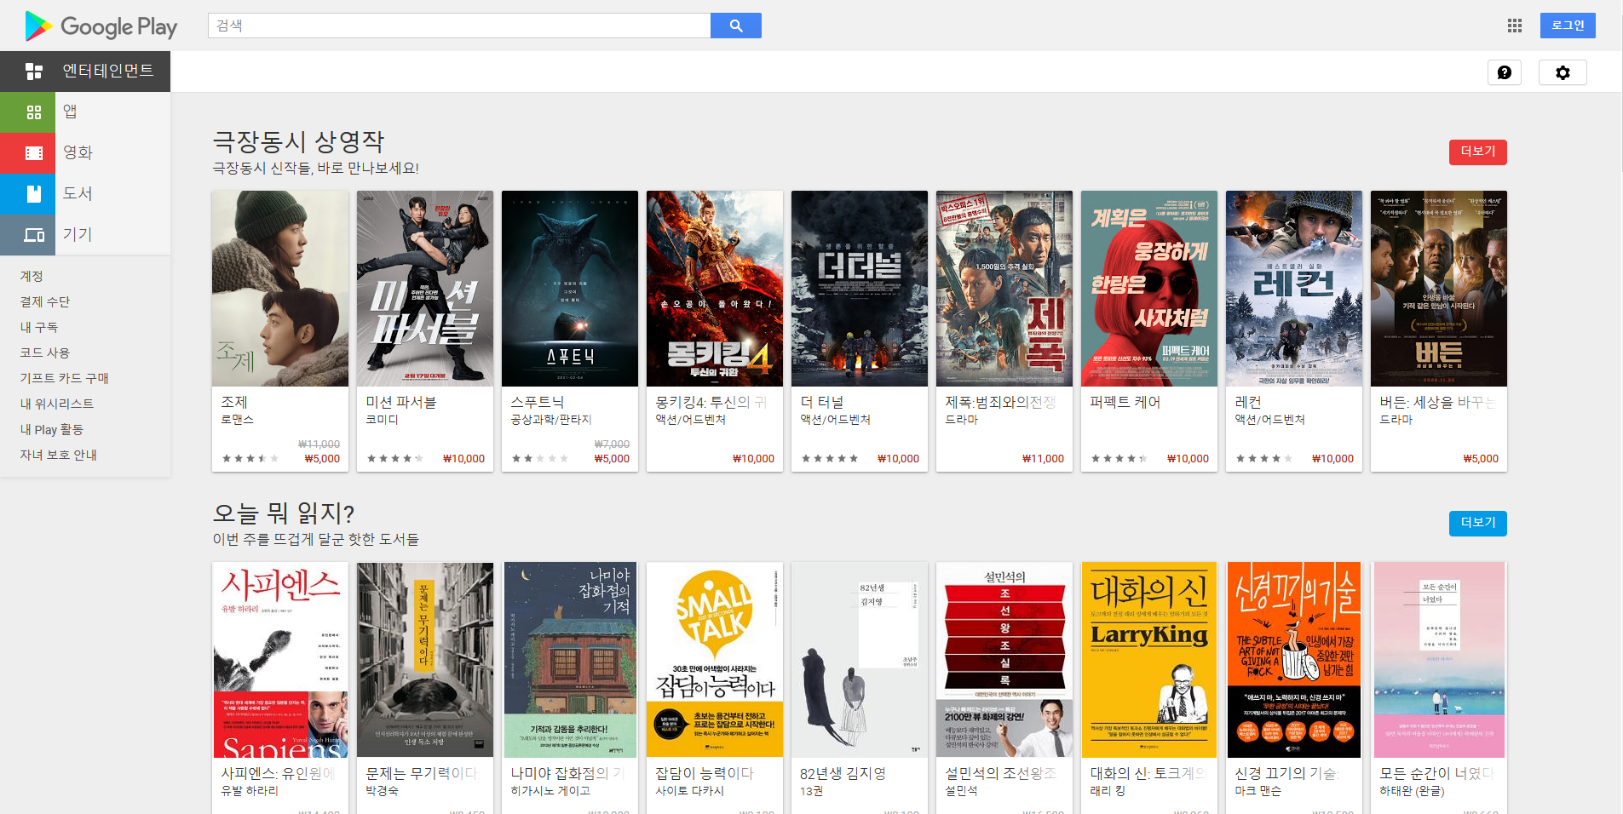Open the 82년생 김지영 book cover
1623x814 pixels.
coord(860,660)
